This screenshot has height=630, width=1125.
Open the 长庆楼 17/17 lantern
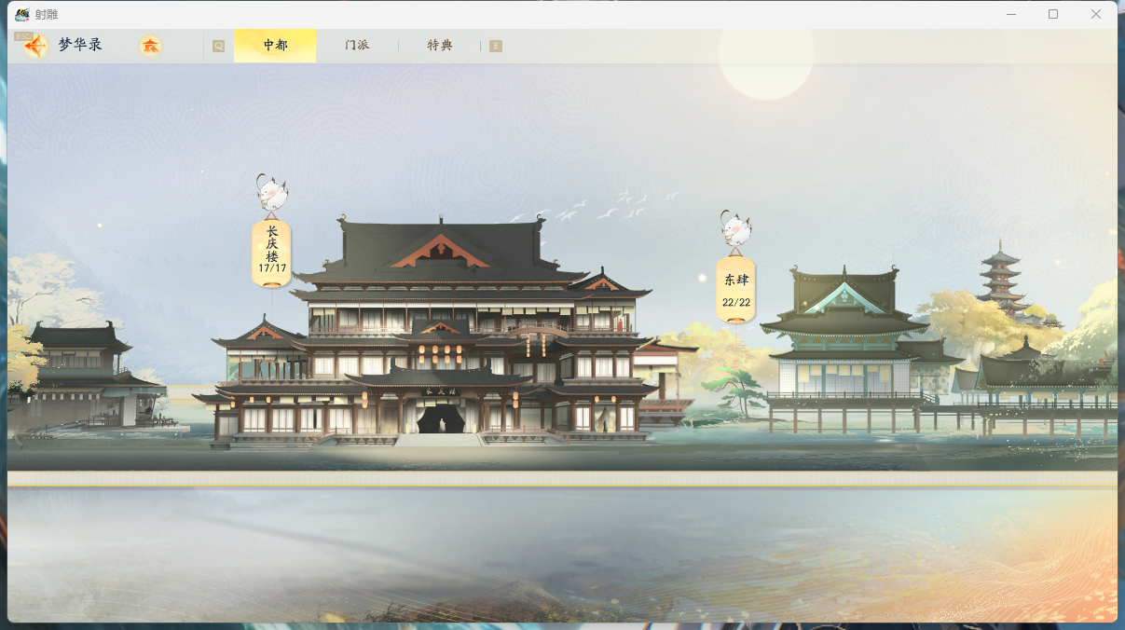click(271, 252)
